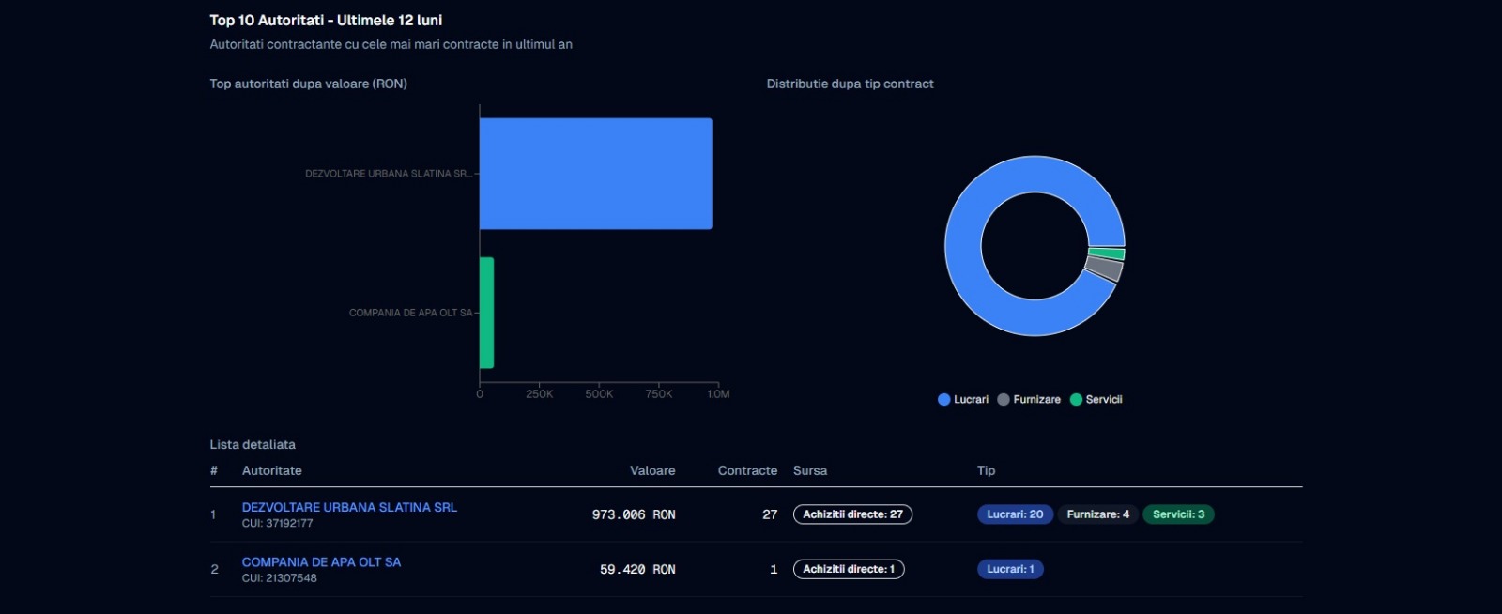1502x614 pixels.
Task: Select the green Servicii donut slice
Action: point(1107,253)
